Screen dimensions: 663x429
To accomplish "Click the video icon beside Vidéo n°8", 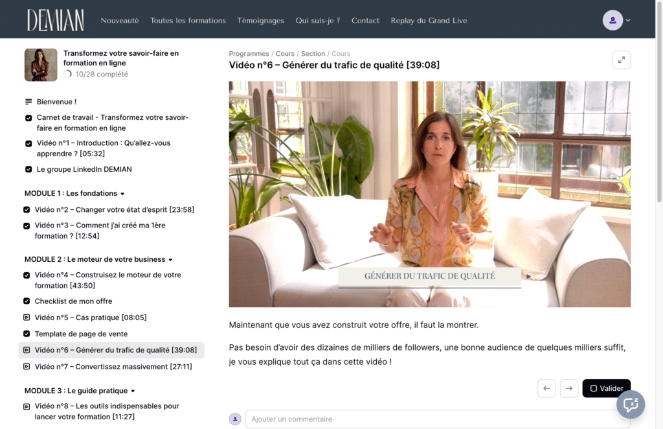I will pyautogui.click(x=27, y=407).
